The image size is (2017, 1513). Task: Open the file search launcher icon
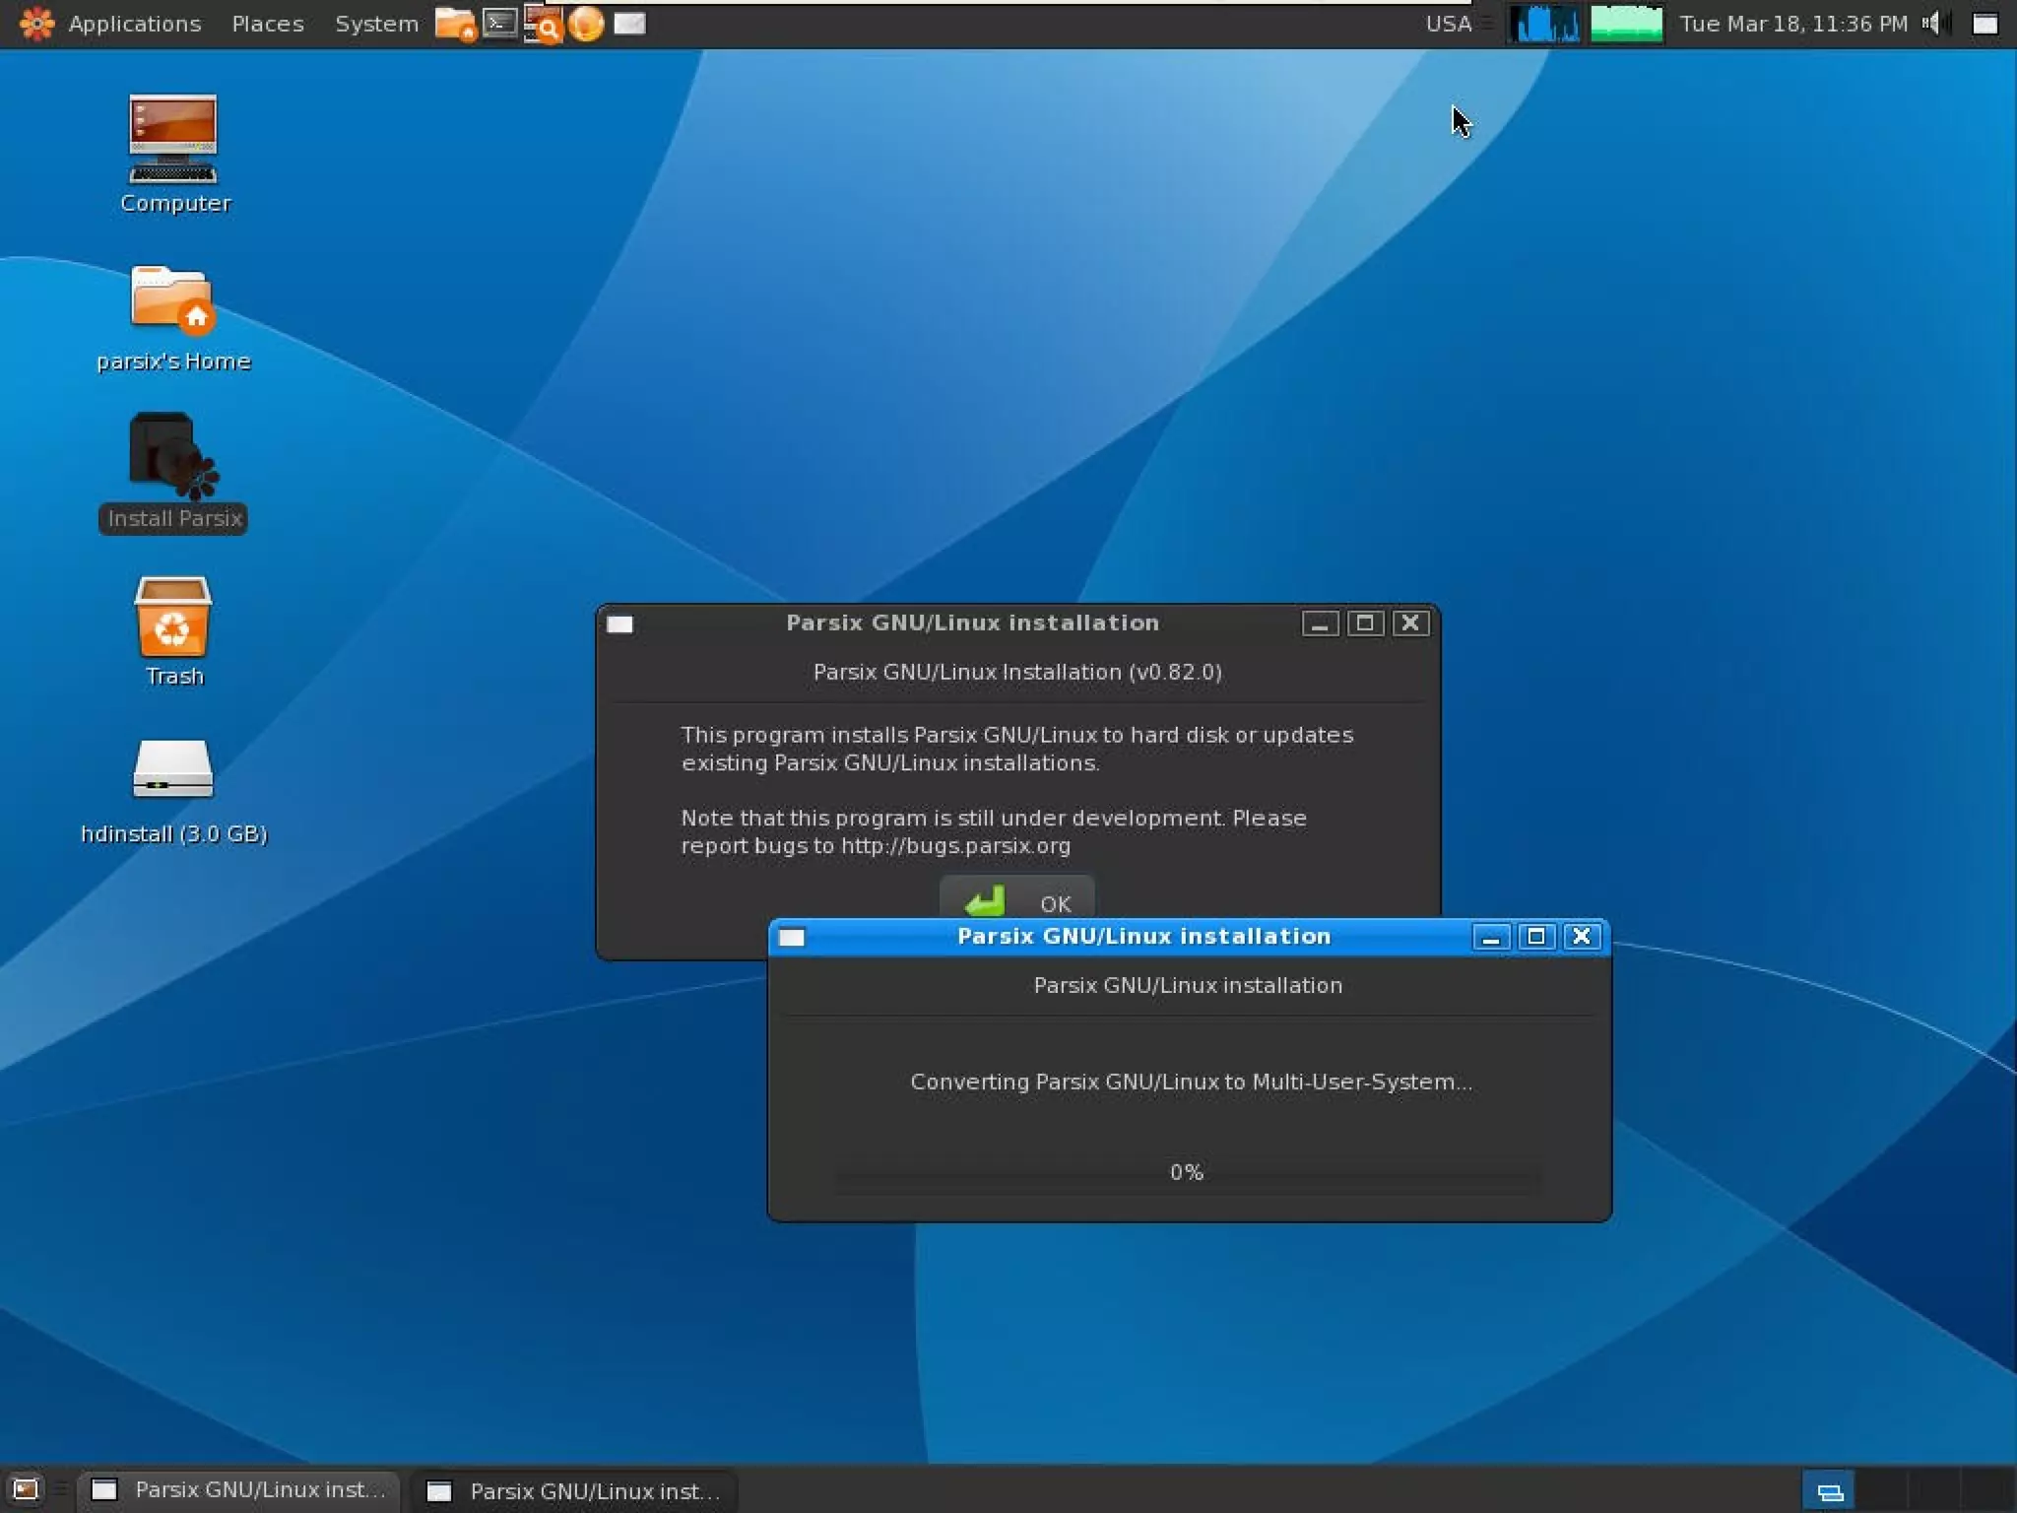[543, 24]
